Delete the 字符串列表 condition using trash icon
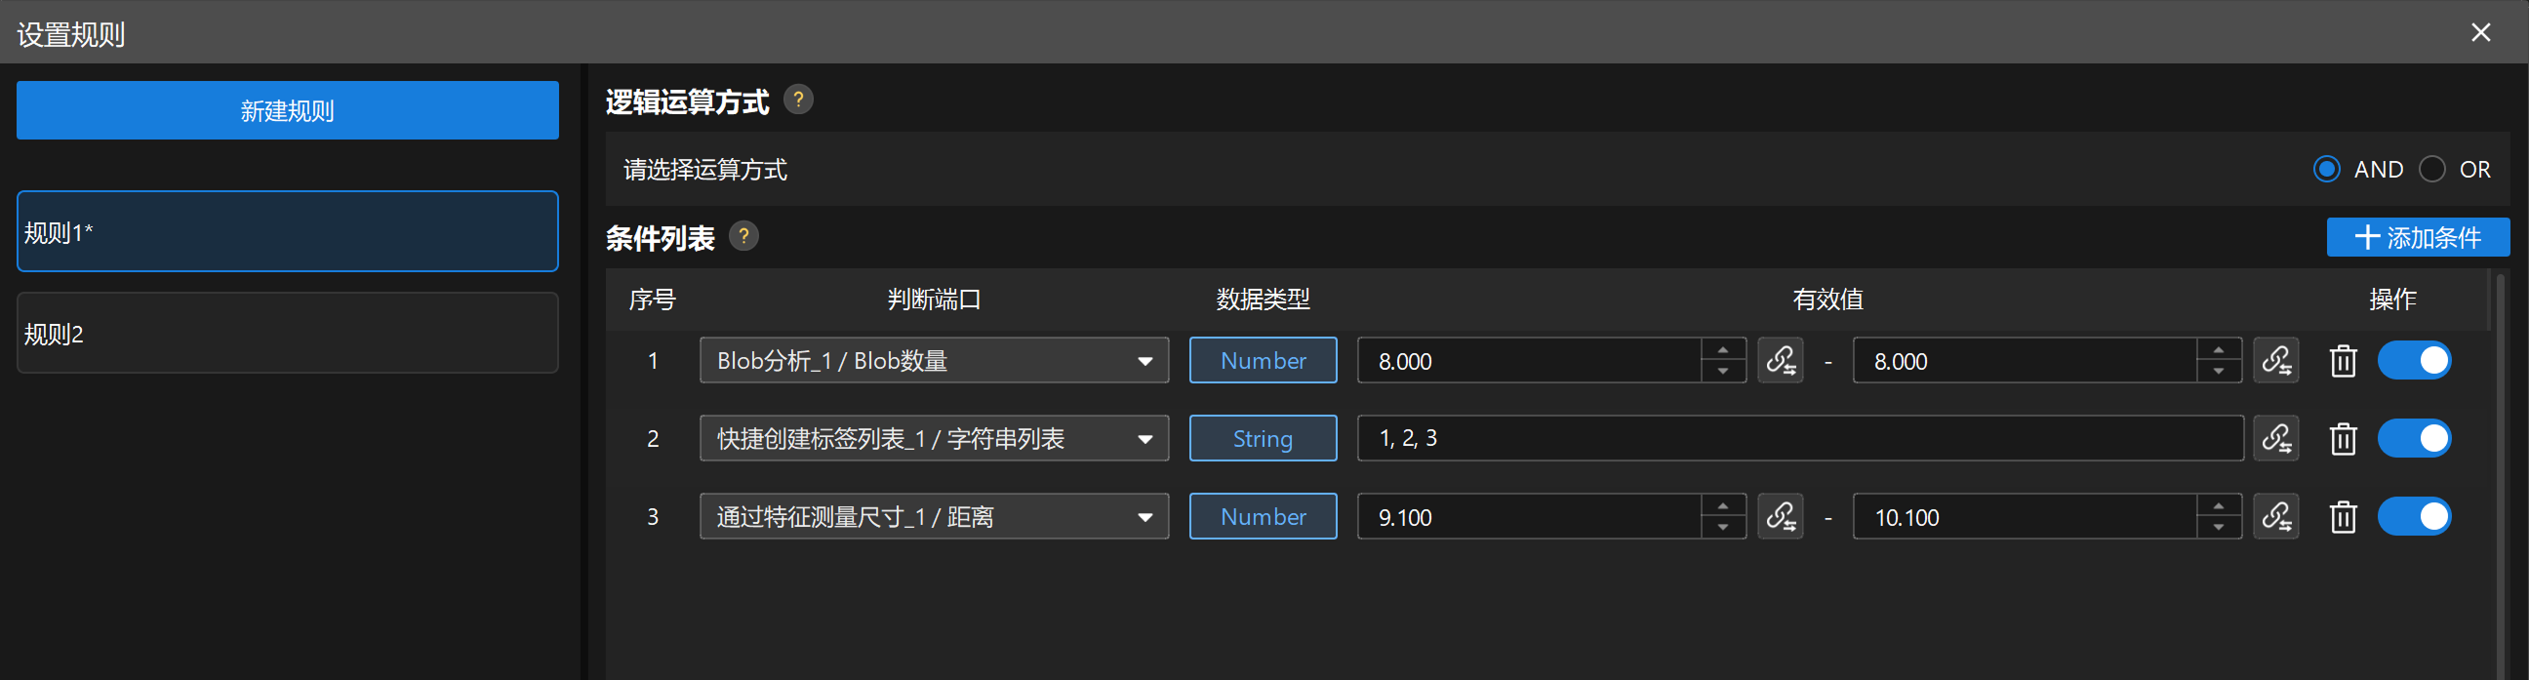 point(2344,439)
